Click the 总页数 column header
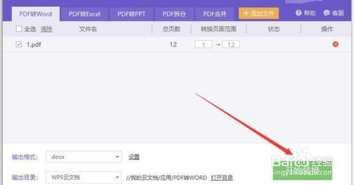Screen dimensions: 354x185 (x=171, y=29)
